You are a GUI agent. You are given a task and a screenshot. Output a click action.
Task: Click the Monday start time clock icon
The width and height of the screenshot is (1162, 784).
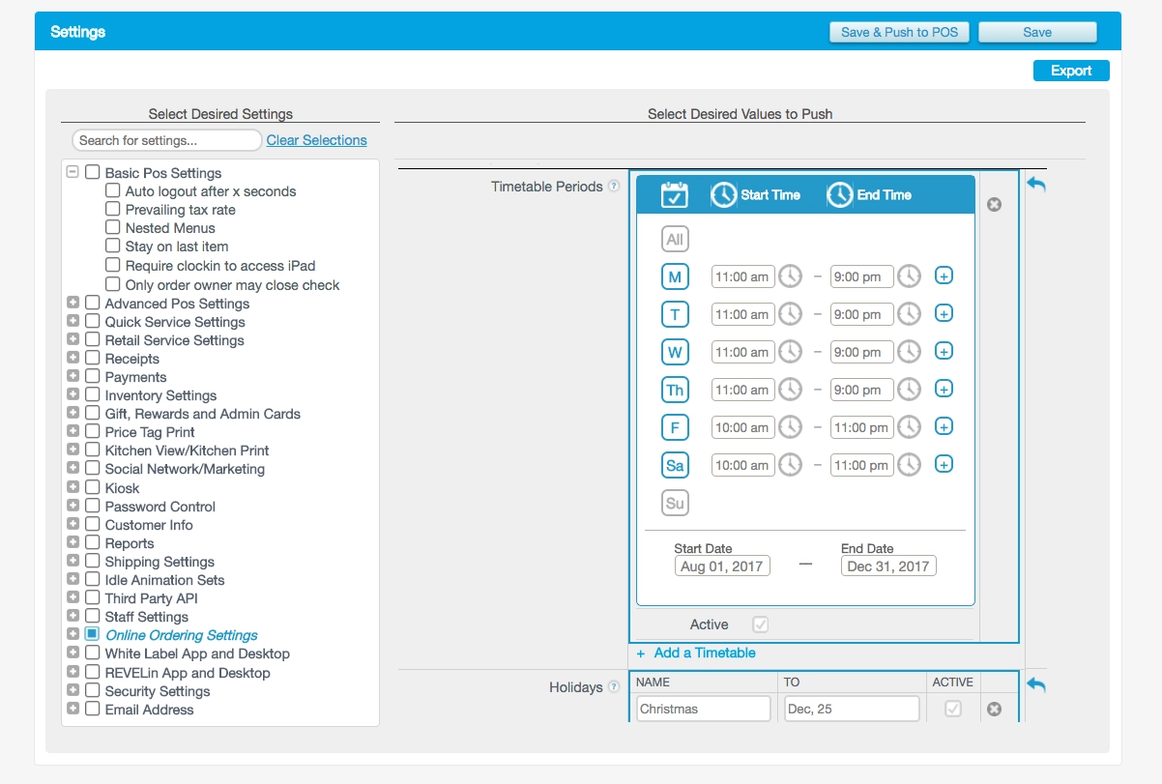[791, 276]
